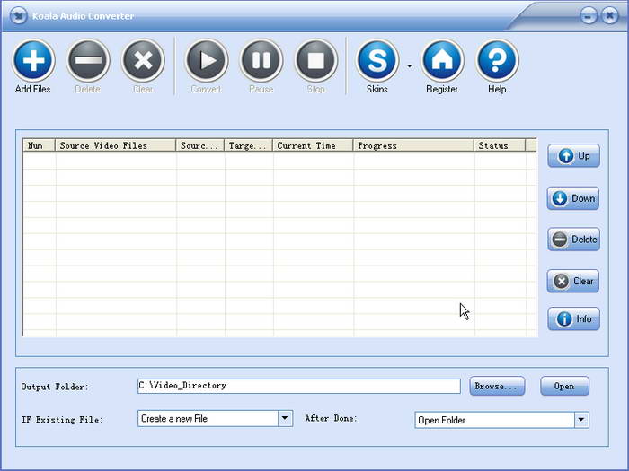Expand the IF Existing File dropdown

pyautogui.click(x=285, y=419)
